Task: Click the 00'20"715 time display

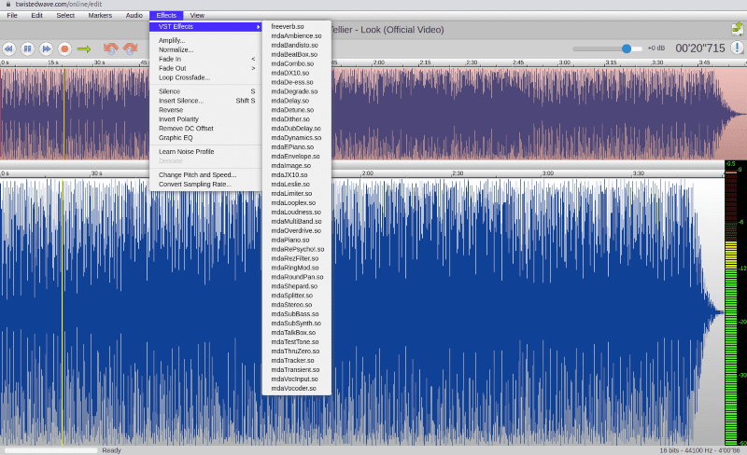Action: click(x=699, y=48)
